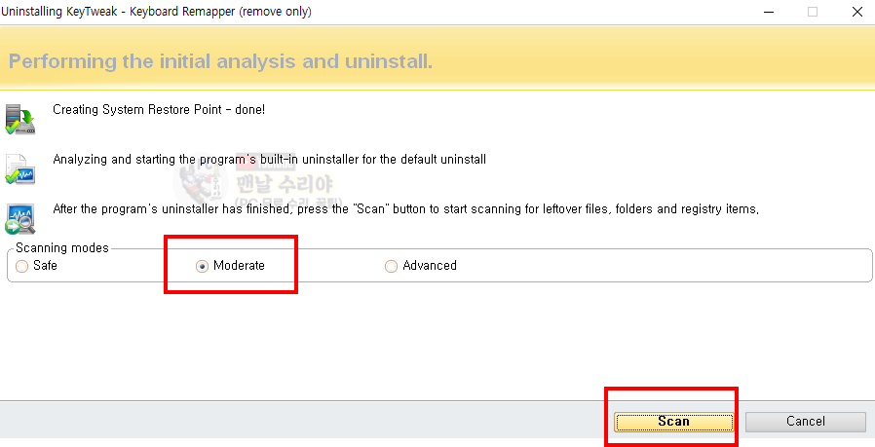Cancel the uninstall process
Image resolution: width=875 pixels, height=447 pixels.
pos(805,422)
